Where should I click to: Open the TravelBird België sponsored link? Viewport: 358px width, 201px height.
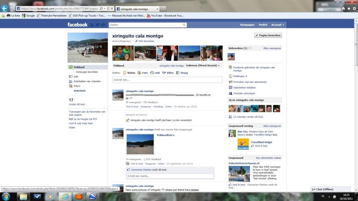262,142
